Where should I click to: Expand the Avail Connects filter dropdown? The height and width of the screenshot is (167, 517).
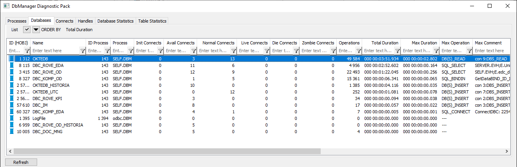point(192,51)
